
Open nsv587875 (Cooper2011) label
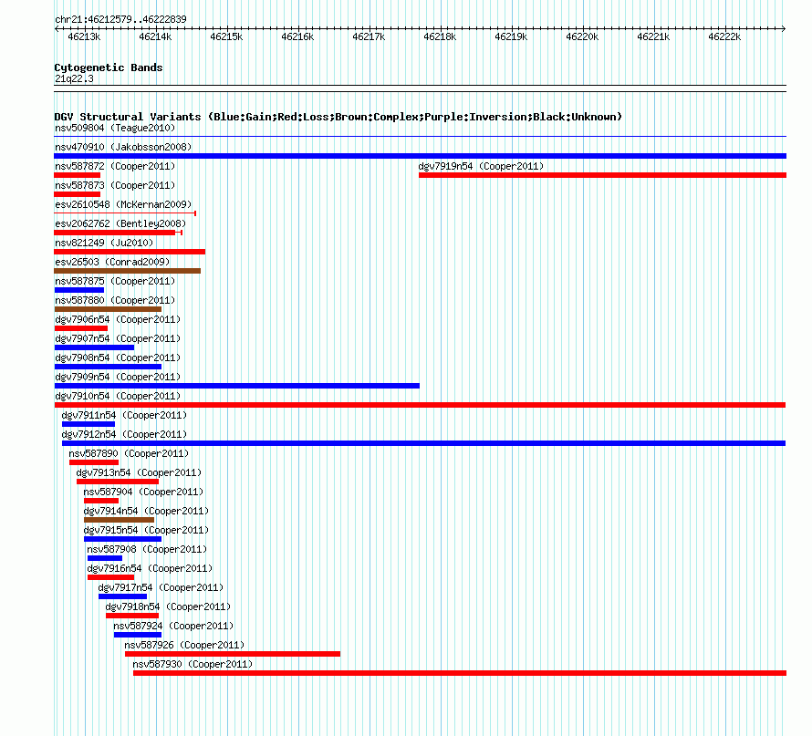(x=115, y=281)
